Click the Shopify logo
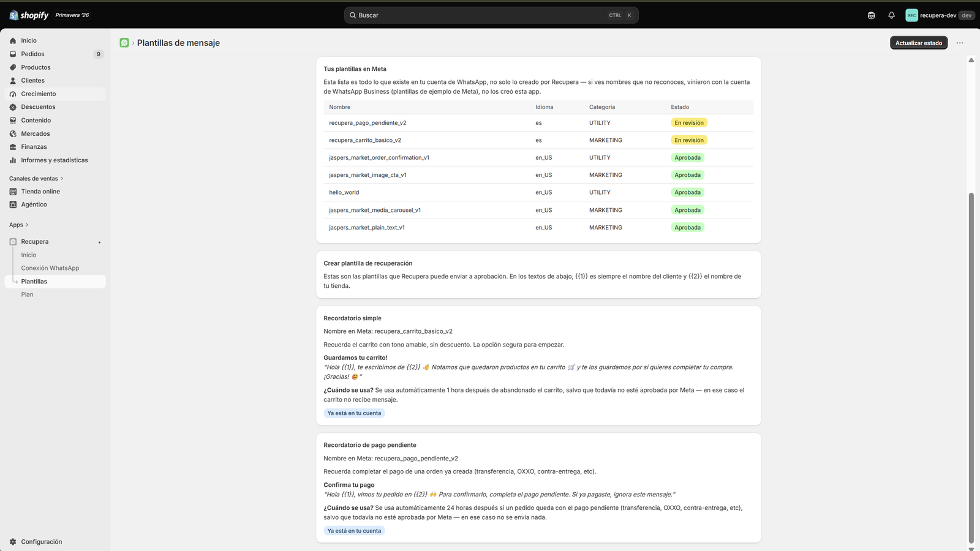This screenshot has width=980, height=551. (29, 15)
